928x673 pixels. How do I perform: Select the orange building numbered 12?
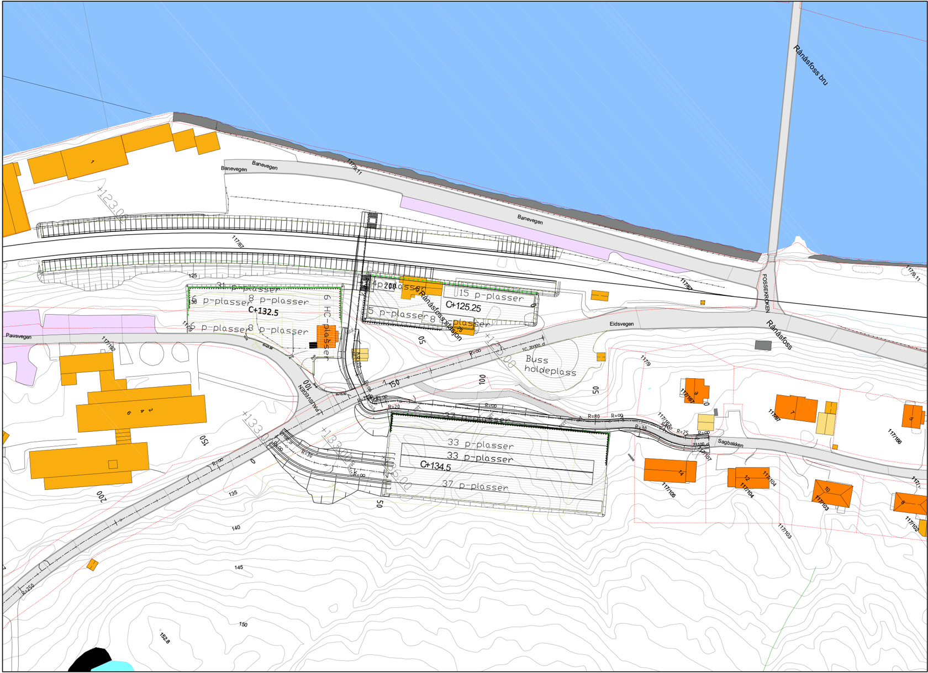(x=748, y=478)
